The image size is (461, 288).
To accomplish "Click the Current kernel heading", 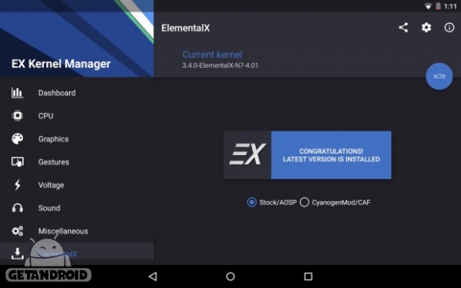I will coord(212,54).
